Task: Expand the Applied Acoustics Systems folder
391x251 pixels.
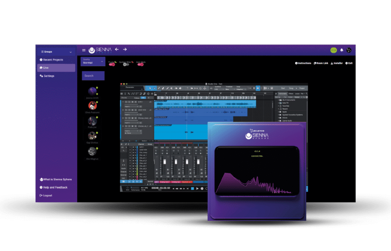Action: 278,115
